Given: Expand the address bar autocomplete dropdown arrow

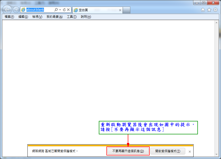Looking at the screenshot, I should (x=60, y=10).
